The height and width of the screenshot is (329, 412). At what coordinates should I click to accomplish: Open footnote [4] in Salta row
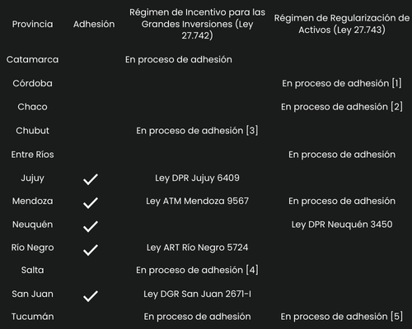point(252,270)
